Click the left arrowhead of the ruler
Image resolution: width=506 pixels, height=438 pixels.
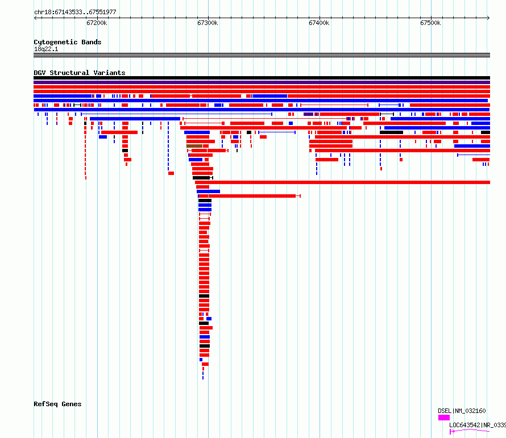tap(35, 18)
